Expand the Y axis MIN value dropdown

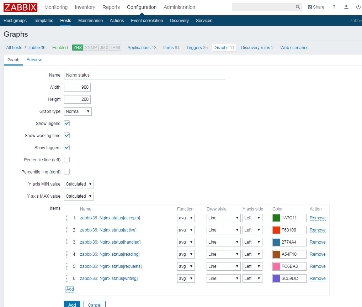(79, 184)
